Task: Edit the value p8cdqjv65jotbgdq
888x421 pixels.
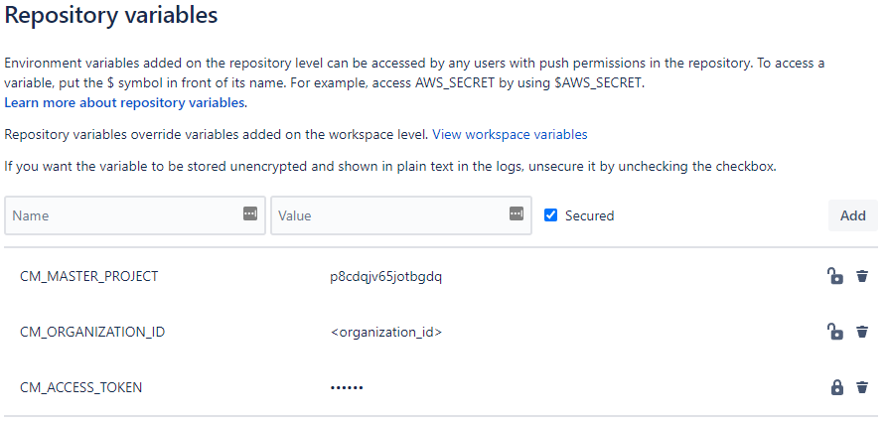Action: point(385,276)
